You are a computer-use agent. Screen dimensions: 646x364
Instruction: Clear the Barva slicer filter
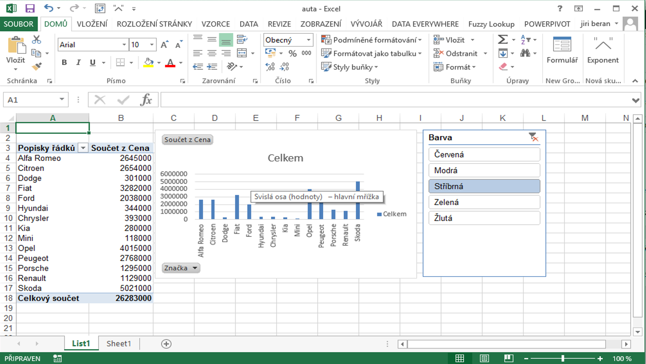pos(534,138)
